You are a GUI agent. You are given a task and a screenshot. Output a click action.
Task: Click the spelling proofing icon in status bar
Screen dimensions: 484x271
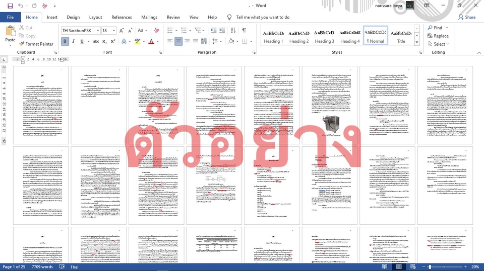pos(62,266)
